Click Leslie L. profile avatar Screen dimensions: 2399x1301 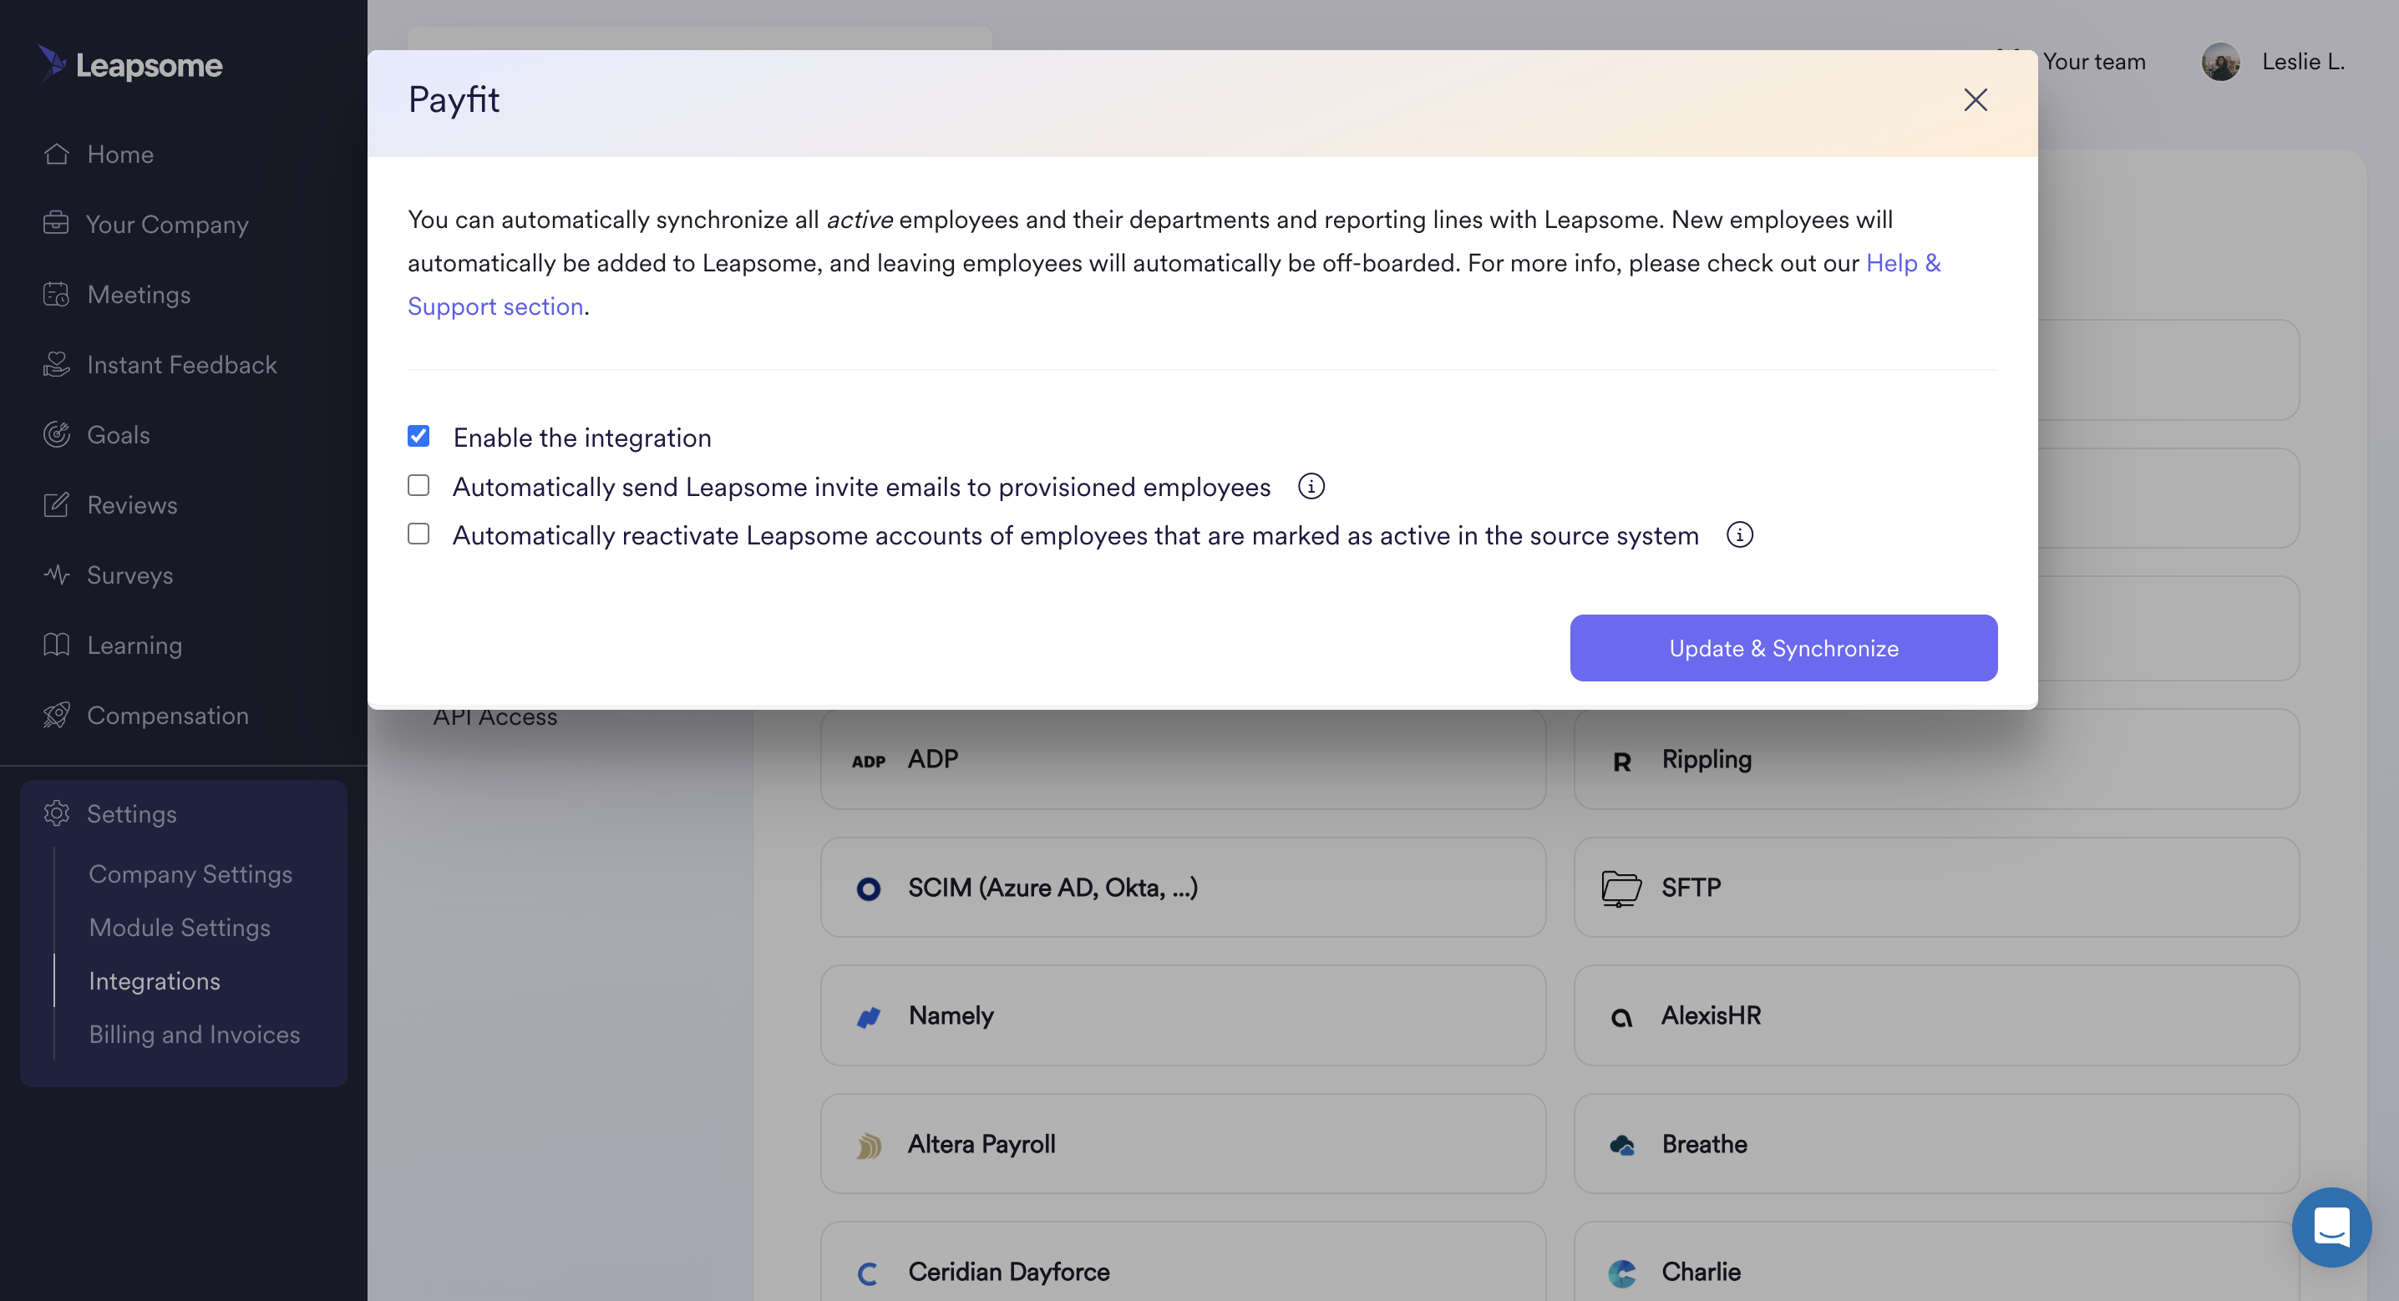pos(2220,62)
